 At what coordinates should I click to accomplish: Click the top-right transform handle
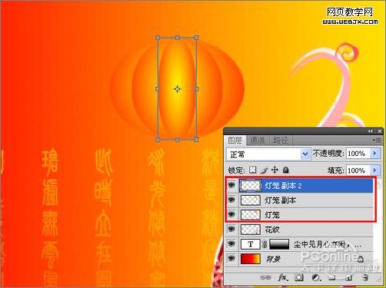[196, 38]
